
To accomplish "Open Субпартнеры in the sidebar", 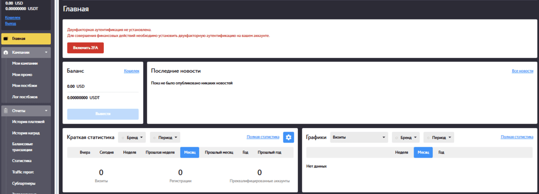I will (x=24, y=183).
